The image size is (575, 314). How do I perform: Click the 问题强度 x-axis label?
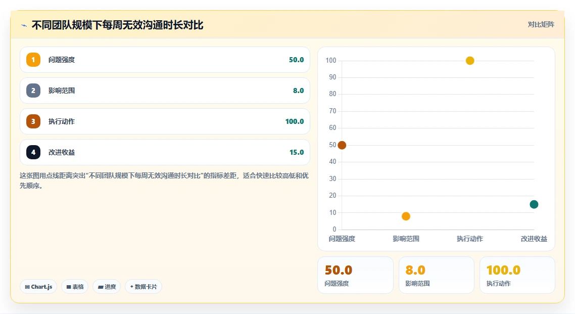pos(342,239)
